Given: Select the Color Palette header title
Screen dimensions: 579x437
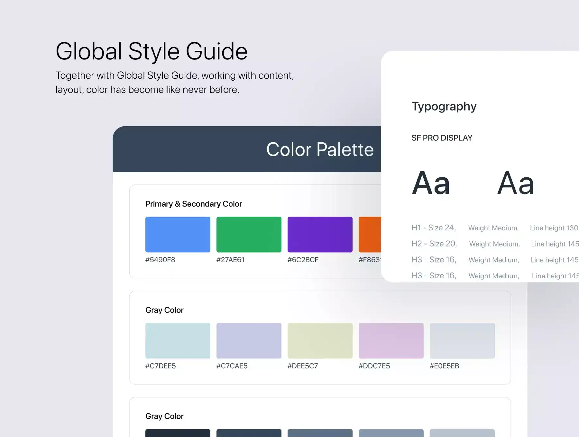Looking at the screenshot, I should 320,149.
